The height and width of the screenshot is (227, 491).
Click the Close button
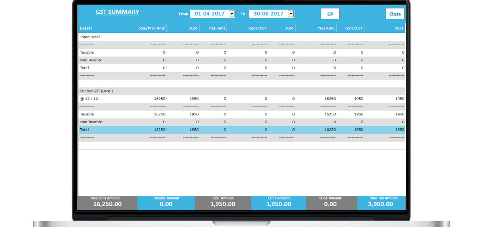tap(395, 14)
